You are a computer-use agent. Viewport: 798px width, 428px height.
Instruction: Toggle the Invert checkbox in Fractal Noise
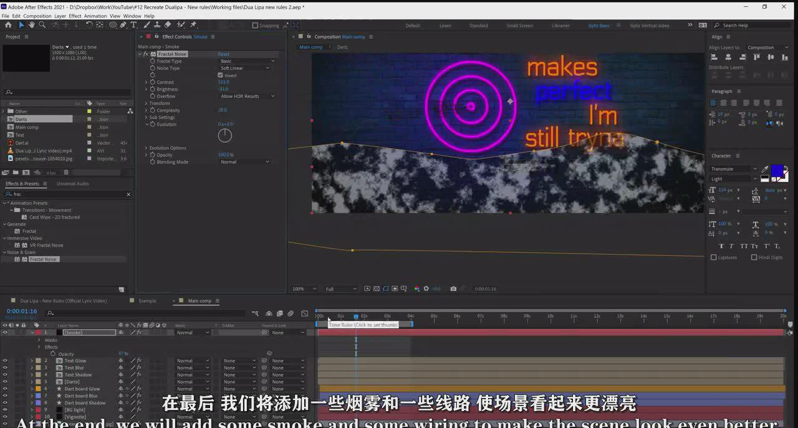point(220,75)
